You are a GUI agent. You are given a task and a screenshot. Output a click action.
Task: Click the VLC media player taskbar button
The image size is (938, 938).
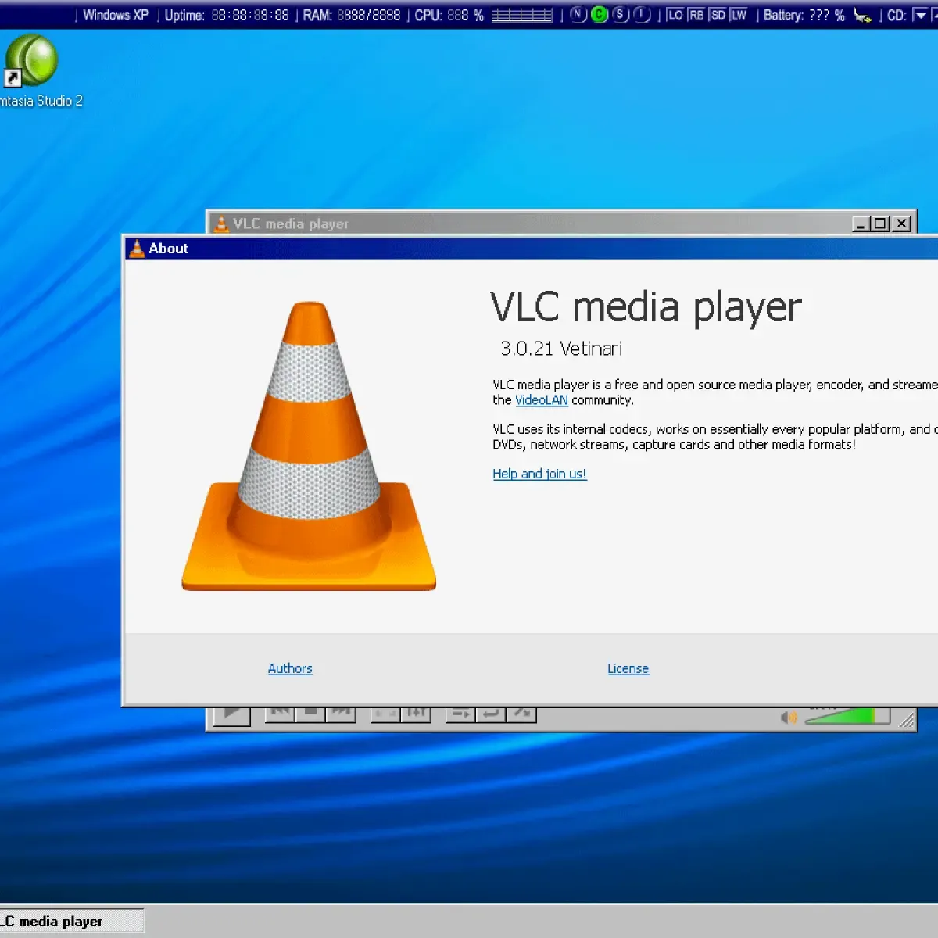point(72,922)
